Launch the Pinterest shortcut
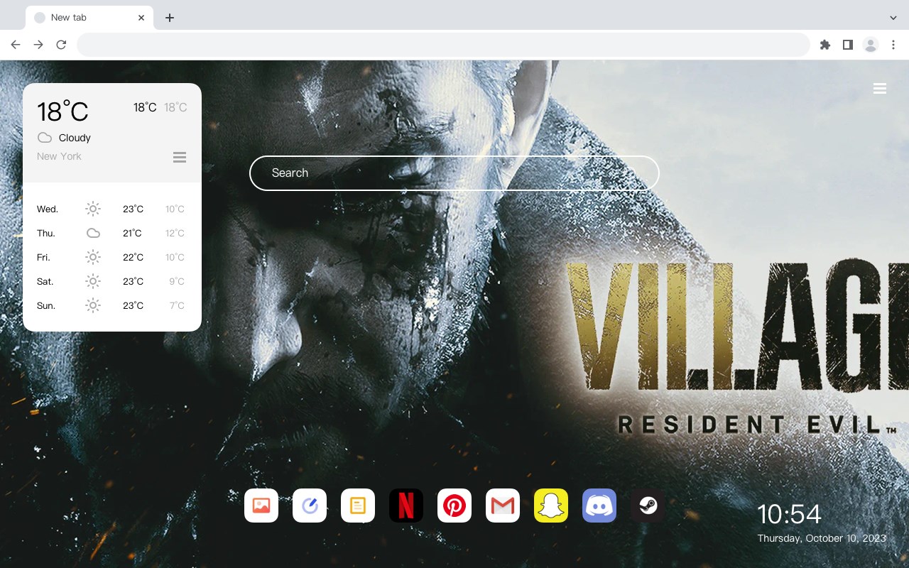The image size is (909, 568). click(454, 506)
